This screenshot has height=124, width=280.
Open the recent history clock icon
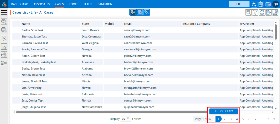[4, 38]
